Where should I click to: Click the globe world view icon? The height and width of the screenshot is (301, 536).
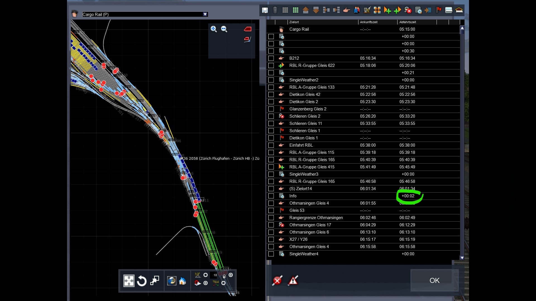click(x=171, y=281)
